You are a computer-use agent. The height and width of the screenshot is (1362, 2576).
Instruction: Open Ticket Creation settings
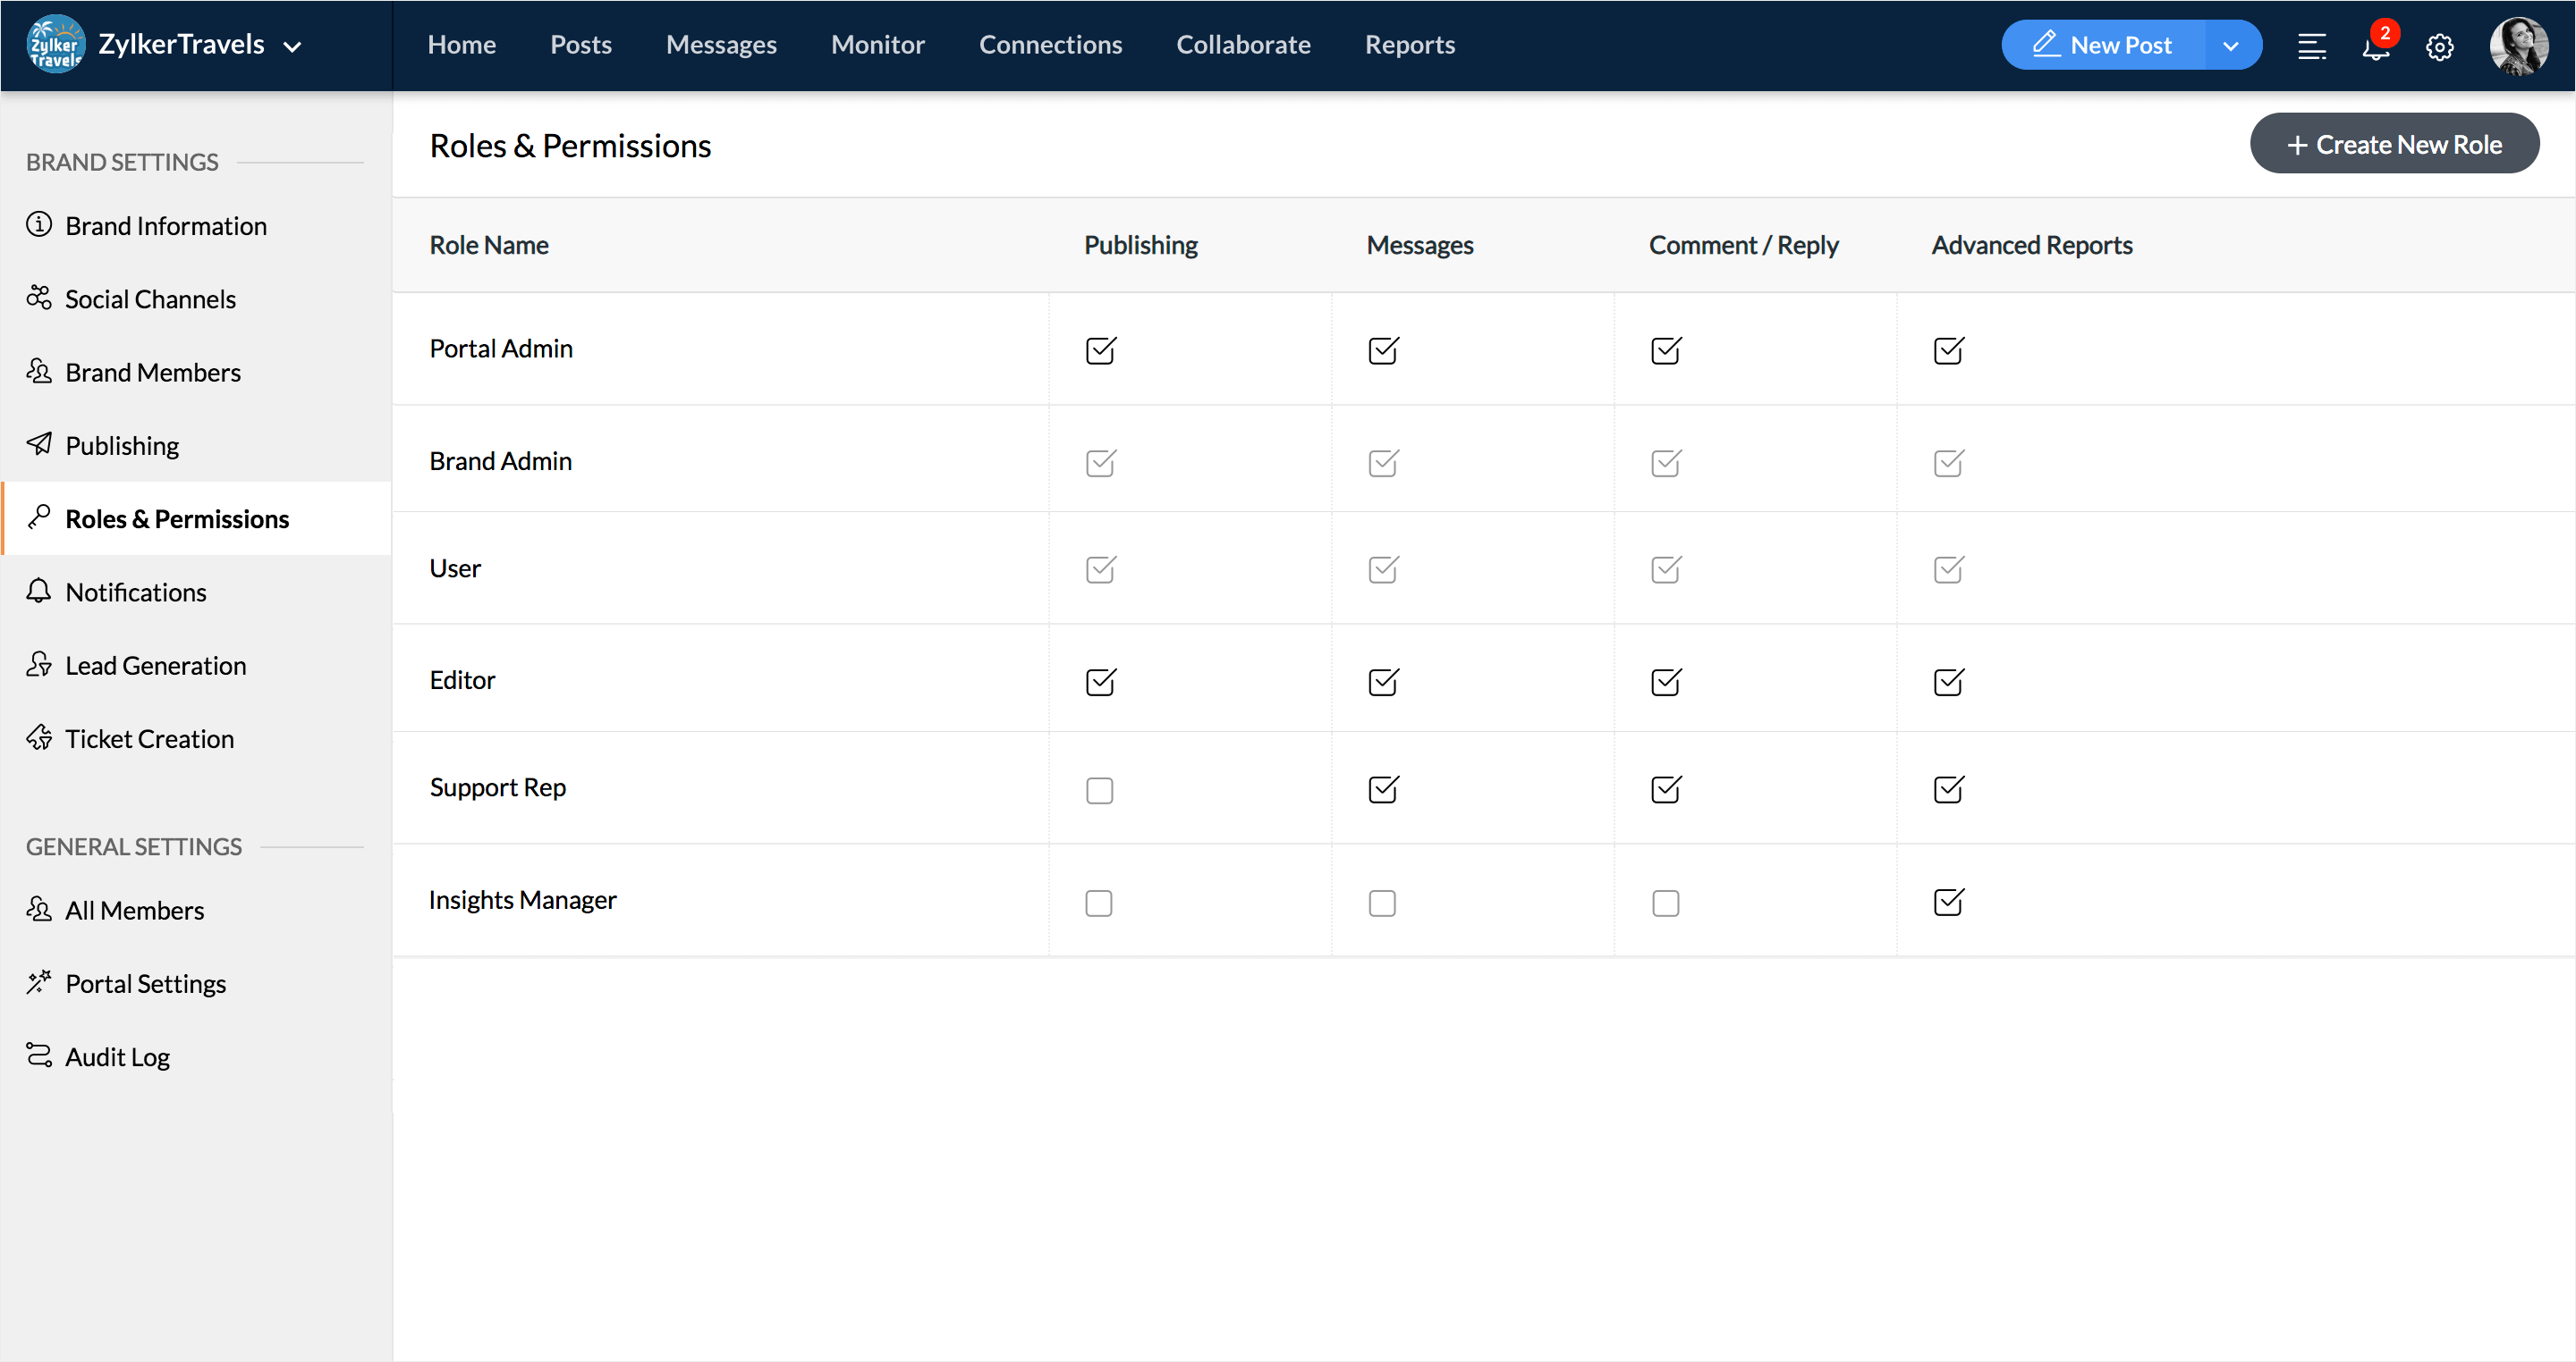[149, 738]
